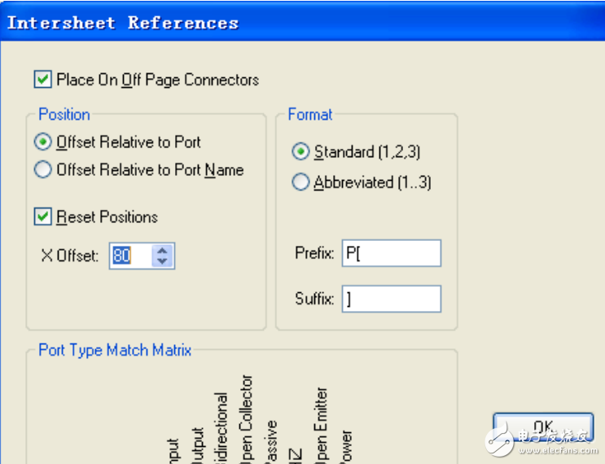Screen dimensions: 605x464
Task: Select Offset Relative to Port option
Action: tap(42, 142)
